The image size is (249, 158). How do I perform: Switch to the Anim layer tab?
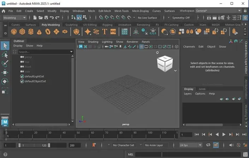point(202,89)
